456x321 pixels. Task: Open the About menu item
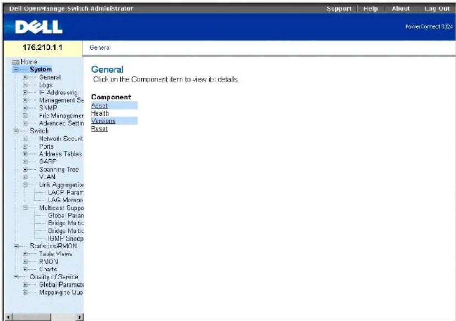click(x=401, y=9)
